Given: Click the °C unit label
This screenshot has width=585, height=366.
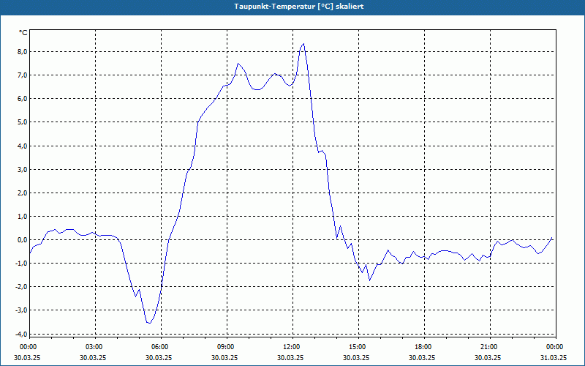Looking at the screenshot, I should 23,33.
